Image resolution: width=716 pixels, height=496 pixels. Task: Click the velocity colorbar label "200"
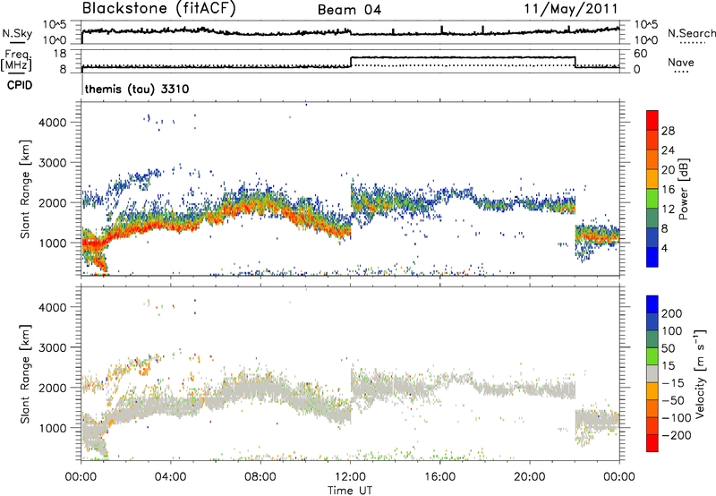[672, 313]
